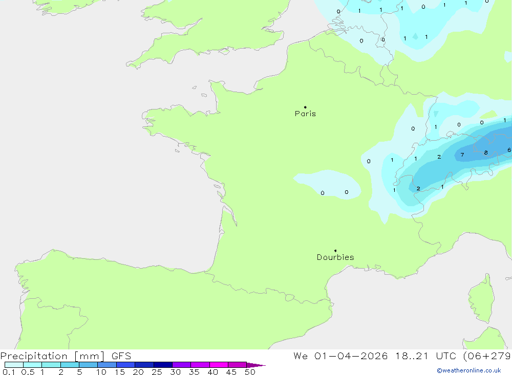Image resolution: width=512 pixels, height=375 pixels.
Task: Click the legend label '40'
Action: [212, 372]
